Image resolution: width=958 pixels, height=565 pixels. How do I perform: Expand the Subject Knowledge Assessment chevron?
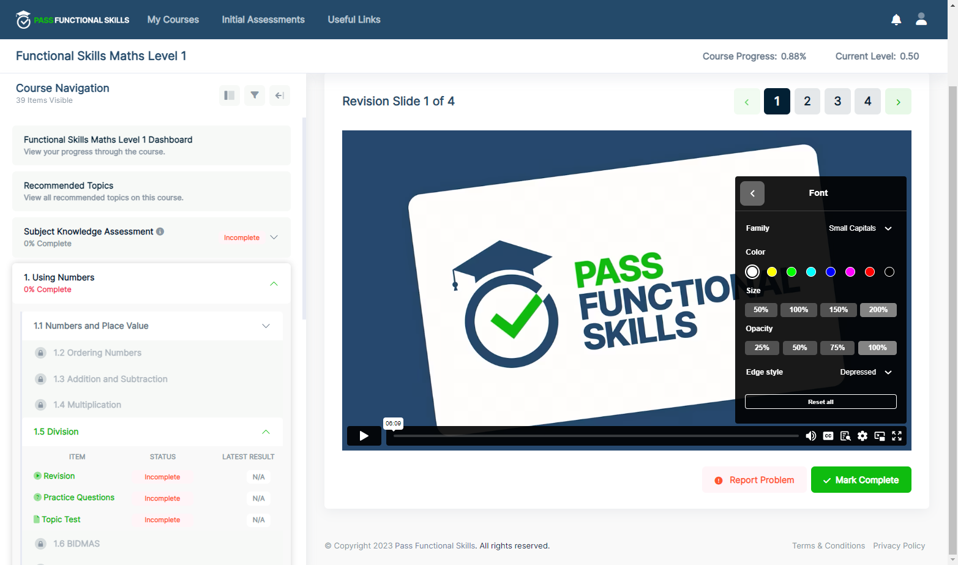pos(274,238)
